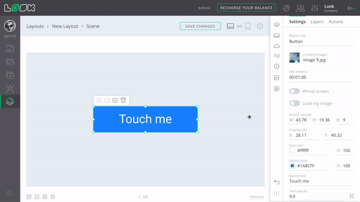
Task: Switch to landscape screen orientation
Action: [x=230, y=26]
